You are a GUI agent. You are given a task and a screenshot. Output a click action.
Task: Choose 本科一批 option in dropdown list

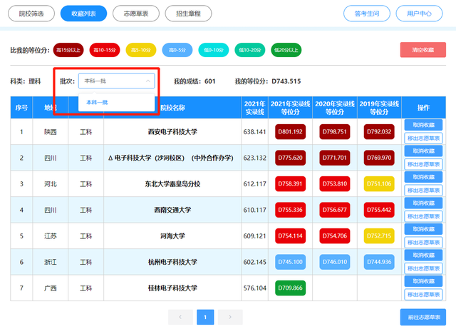click(116, 102)
